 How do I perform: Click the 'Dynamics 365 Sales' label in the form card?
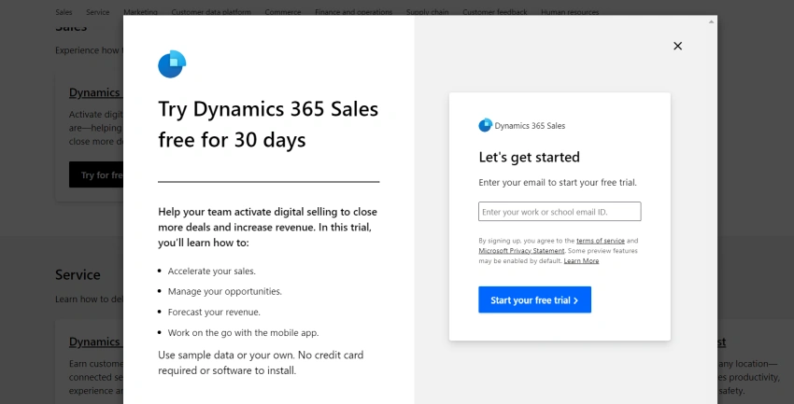[530, 126]
